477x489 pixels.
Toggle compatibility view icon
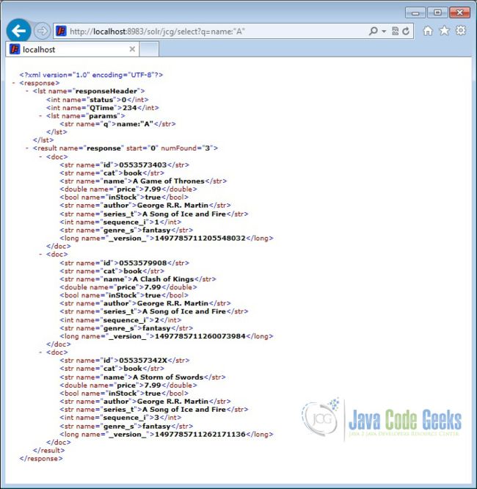click(x=396, y=31)
